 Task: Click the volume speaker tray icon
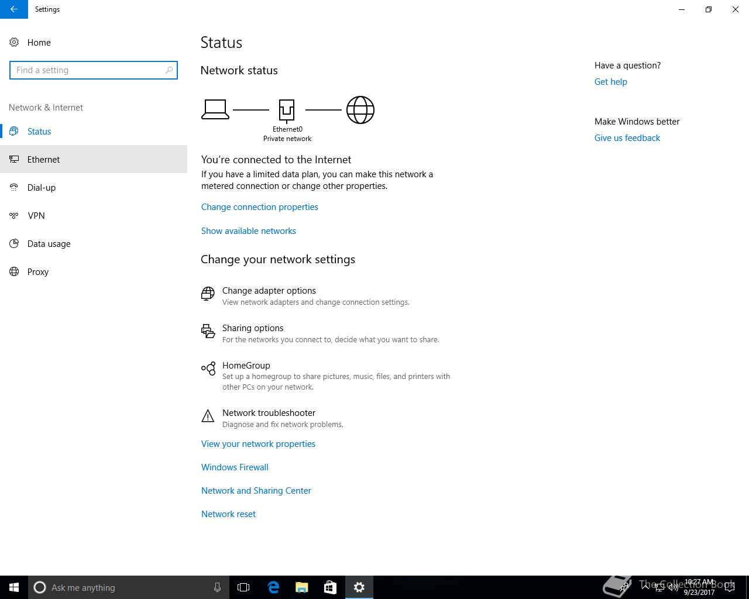(673, 587)
